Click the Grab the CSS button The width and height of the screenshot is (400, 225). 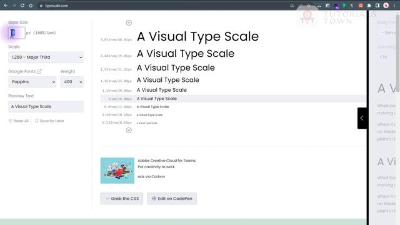pos(122,199)
